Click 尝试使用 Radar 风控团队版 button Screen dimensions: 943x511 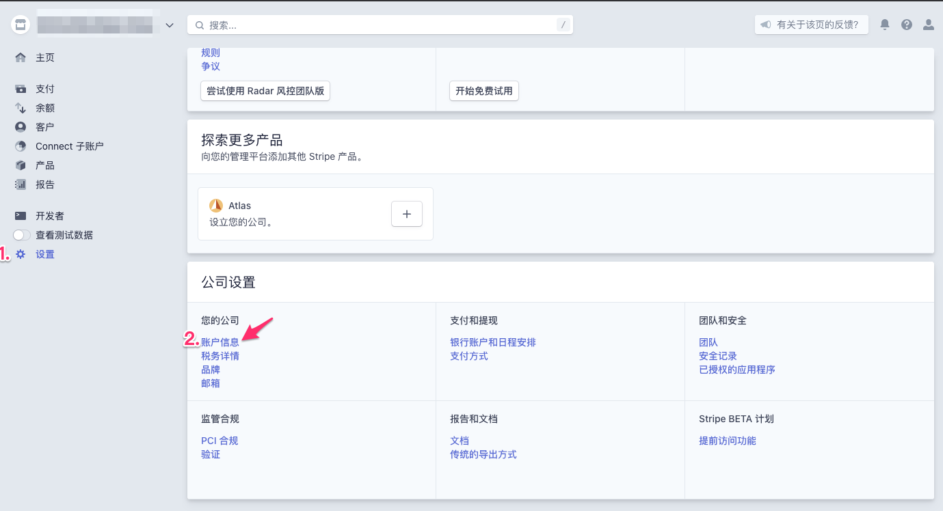(x=265, y=91)
